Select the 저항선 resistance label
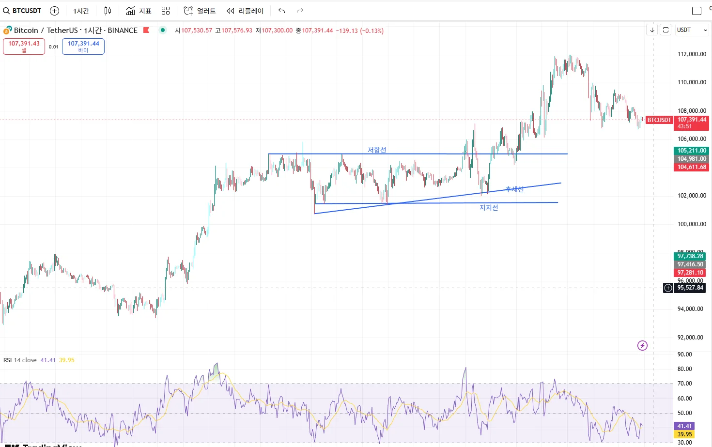 tap(377, 150)
